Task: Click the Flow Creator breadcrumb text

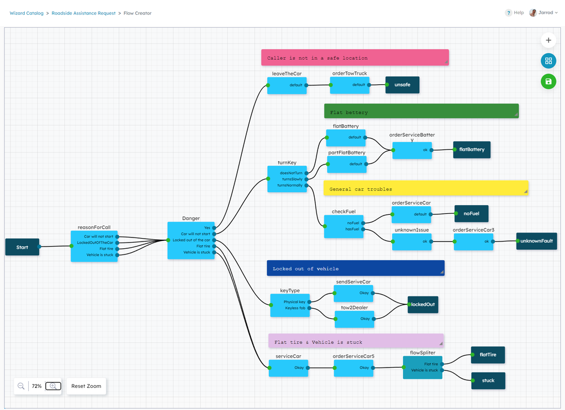Action: point(137,13)
